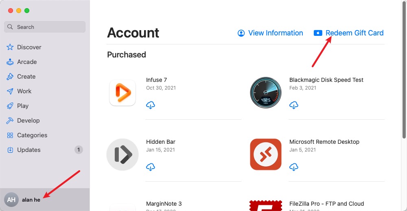Screen dimensions: 407x211
Task: Click the Microsoft Remote Desktop title
Action: 324,142
